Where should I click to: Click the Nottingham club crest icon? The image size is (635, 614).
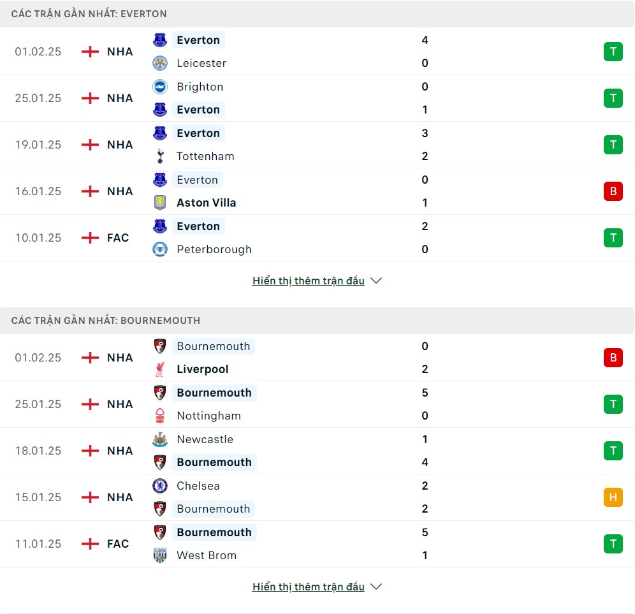(x=160, y=416)
